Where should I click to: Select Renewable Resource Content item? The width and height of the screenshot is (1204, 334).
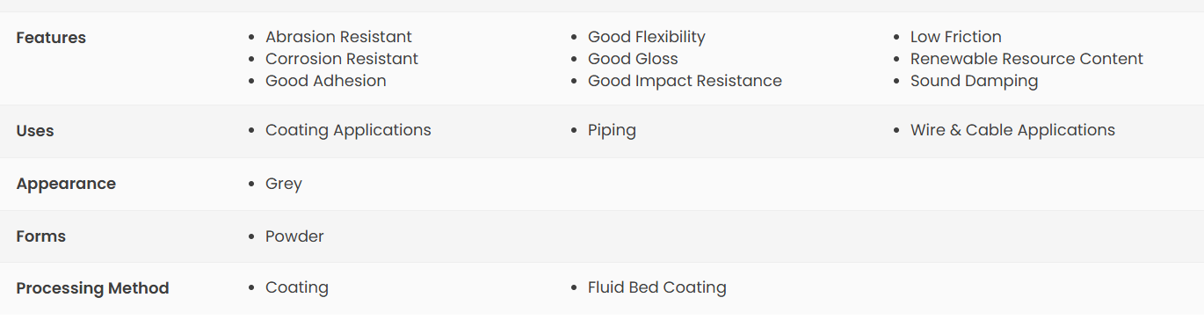(1026, 59)
